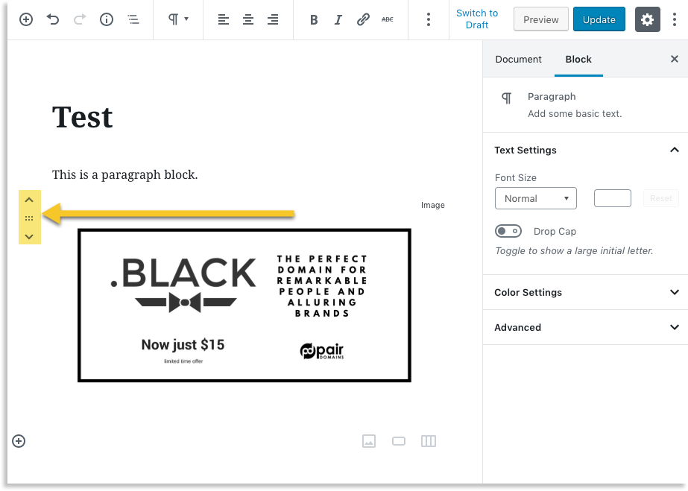The height and width of the screenshot is (491, 688).
Task: Click Switch to Draft link
Action: 477,19
